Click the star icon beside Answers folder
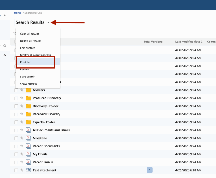 click(22, 90)
